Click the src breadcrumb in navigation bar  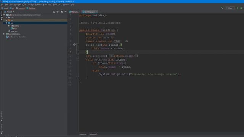(x=12, y=8)
